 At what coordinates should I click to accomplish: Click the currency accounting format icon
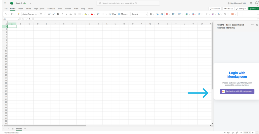coord(151,14)
